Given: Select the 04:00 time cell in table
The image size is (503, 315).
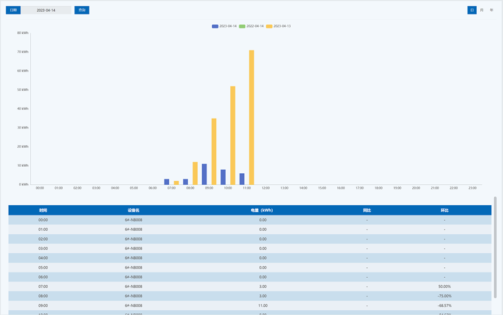Looking at the screenshot, I should pos(43,258).
